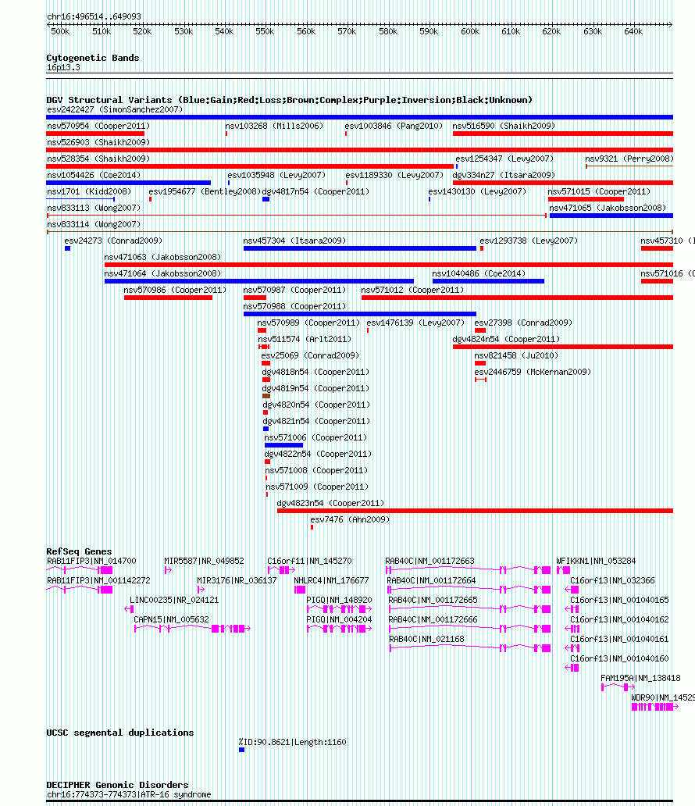Click nsv526903 (Shaikh2009) label

coord(98,142)
